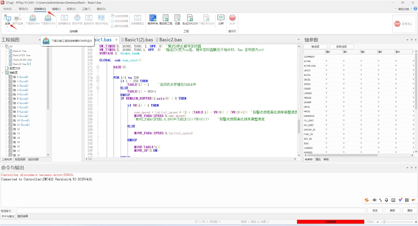
Task: Click 捕获 capture button
Action: pyautogui.click(x=393, y=211)
